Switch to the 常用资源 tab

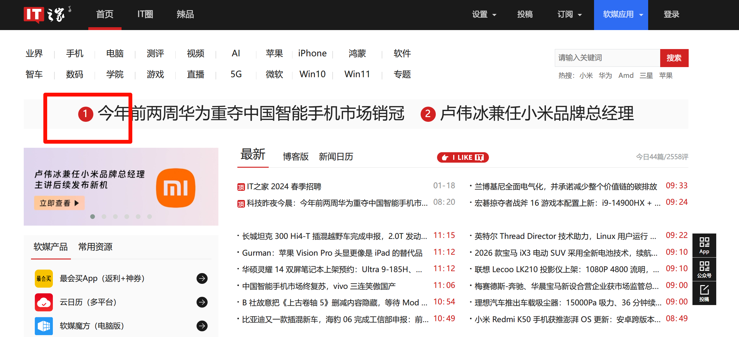(x=95, y=247)
